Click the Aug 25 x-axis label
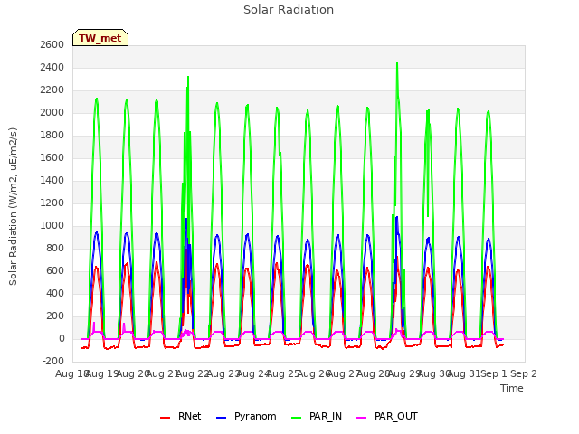Screen dimensions: 579x434 click(283, 373)
